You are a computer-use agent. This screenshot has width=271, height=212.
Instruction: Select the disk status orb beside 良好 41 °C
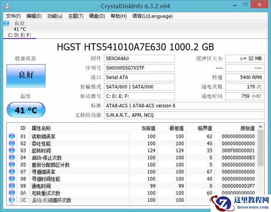pyautogui.click(x=7, y=23)
